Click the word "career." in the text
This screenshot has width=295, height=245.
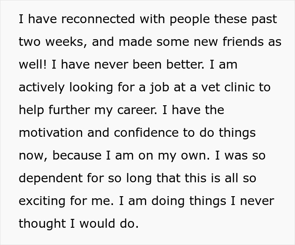click(x=137, y=111)
